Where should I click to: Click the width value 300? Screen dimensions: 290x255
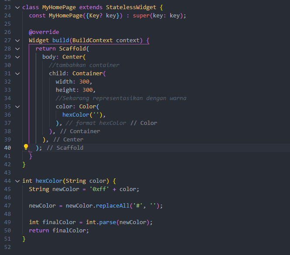84,82
